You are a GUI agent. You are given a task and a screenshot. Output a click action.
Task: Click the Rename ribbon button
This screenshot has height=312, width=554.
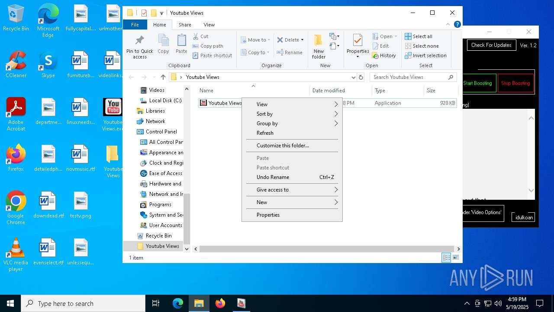pos(290,52)
